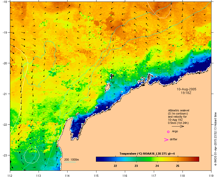The height and width of the screenshot is (177, 219).
Task: Click the latitude axis label -18
Action: (5, 2)
